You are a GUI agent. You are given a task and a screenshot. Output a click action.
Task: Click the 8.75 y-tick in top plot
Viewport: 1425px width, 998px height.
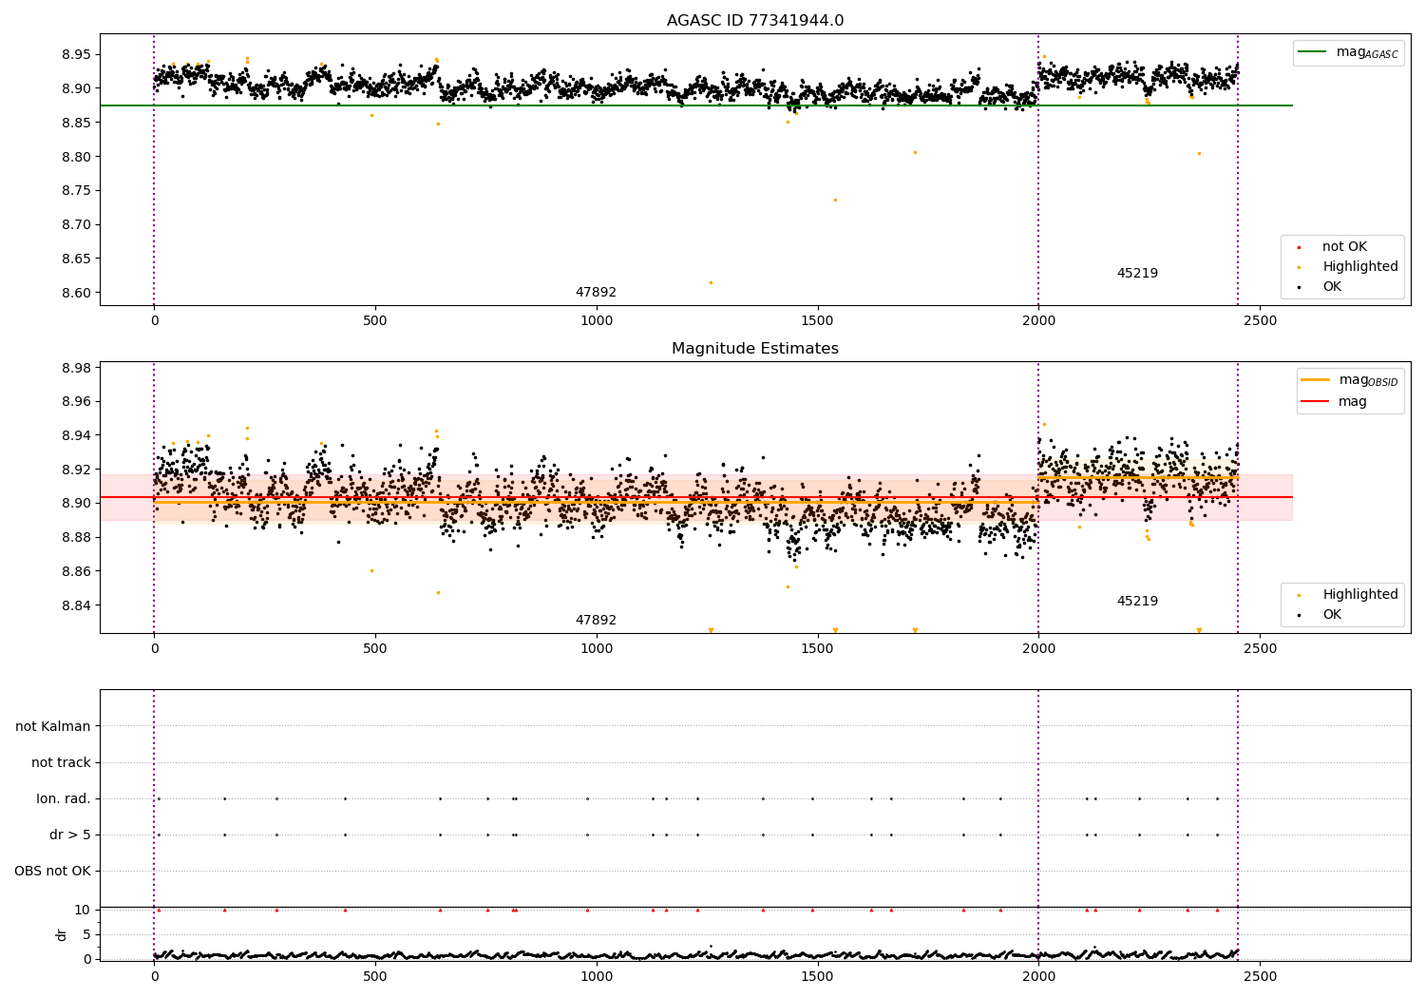click(x=75, y=191)
